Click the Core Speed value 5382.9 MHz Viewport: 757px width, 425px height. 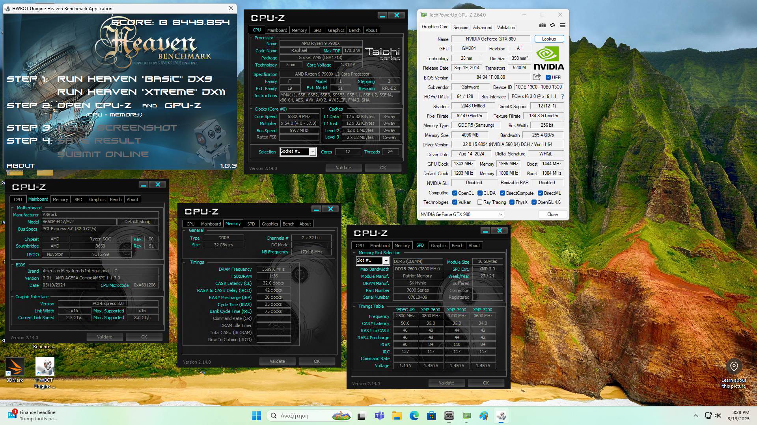(299, 116)
